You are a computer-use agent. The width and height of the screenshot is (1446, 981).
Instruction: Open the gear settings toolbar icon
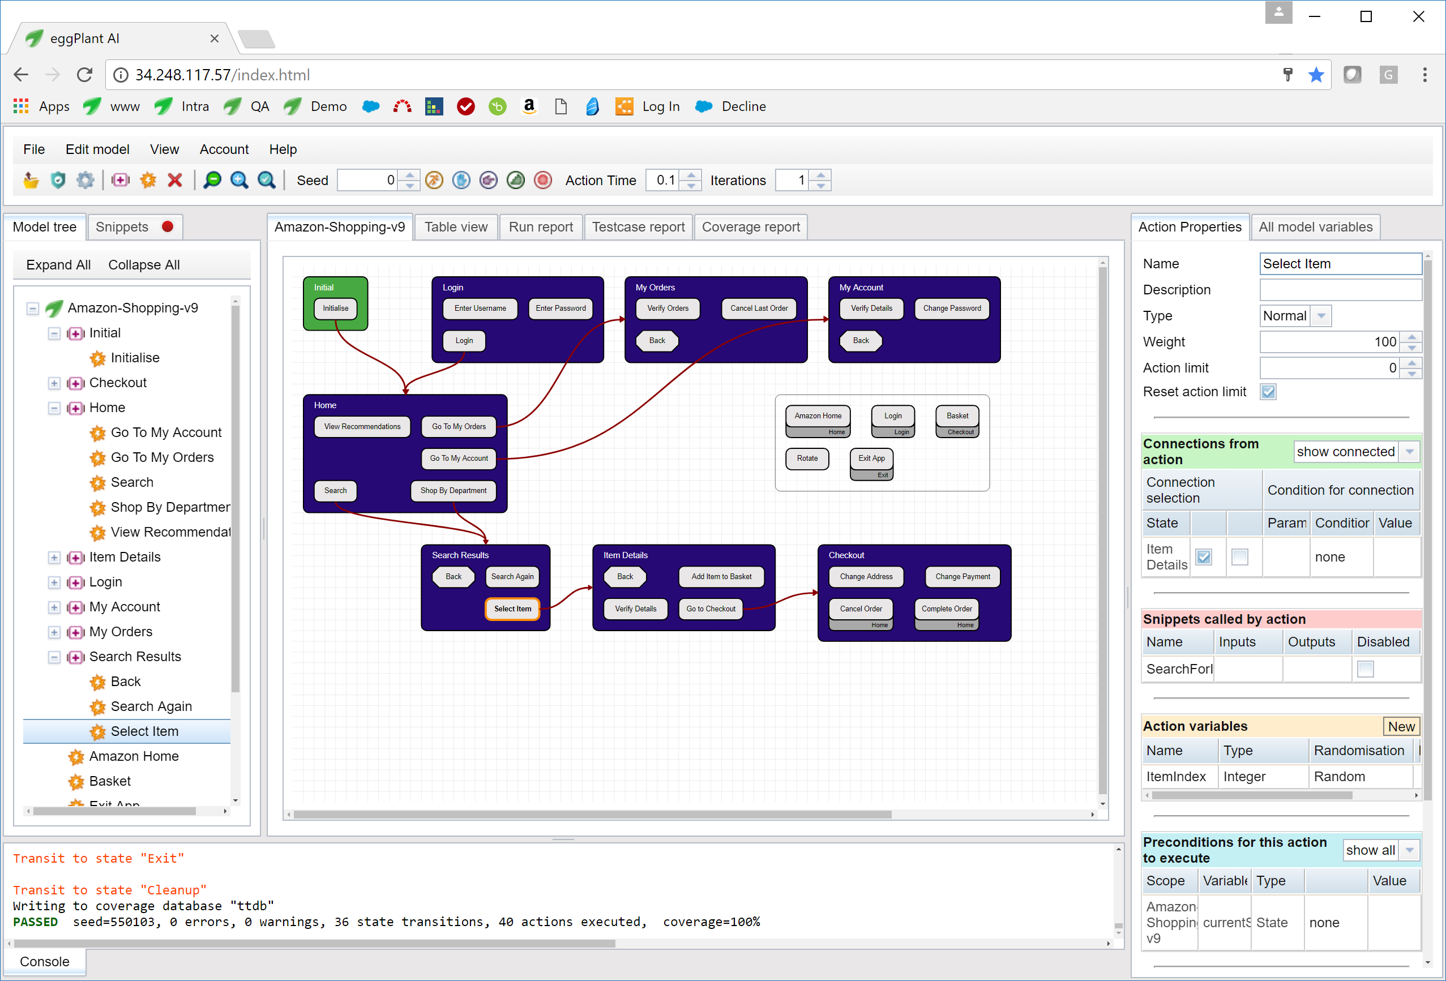[85, 181]
